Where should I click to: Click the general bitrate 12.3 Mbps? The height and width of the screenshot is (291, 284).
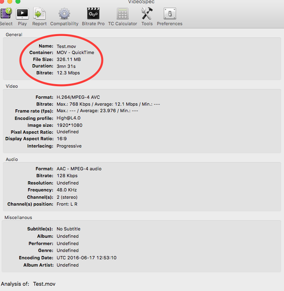click(x=68, y=73)
